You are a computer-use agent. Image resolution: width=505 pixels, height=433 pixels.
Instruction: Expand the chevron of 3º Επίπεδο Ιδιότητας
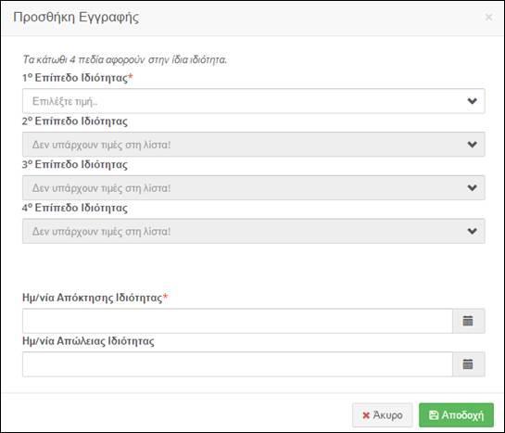point(473,188)
